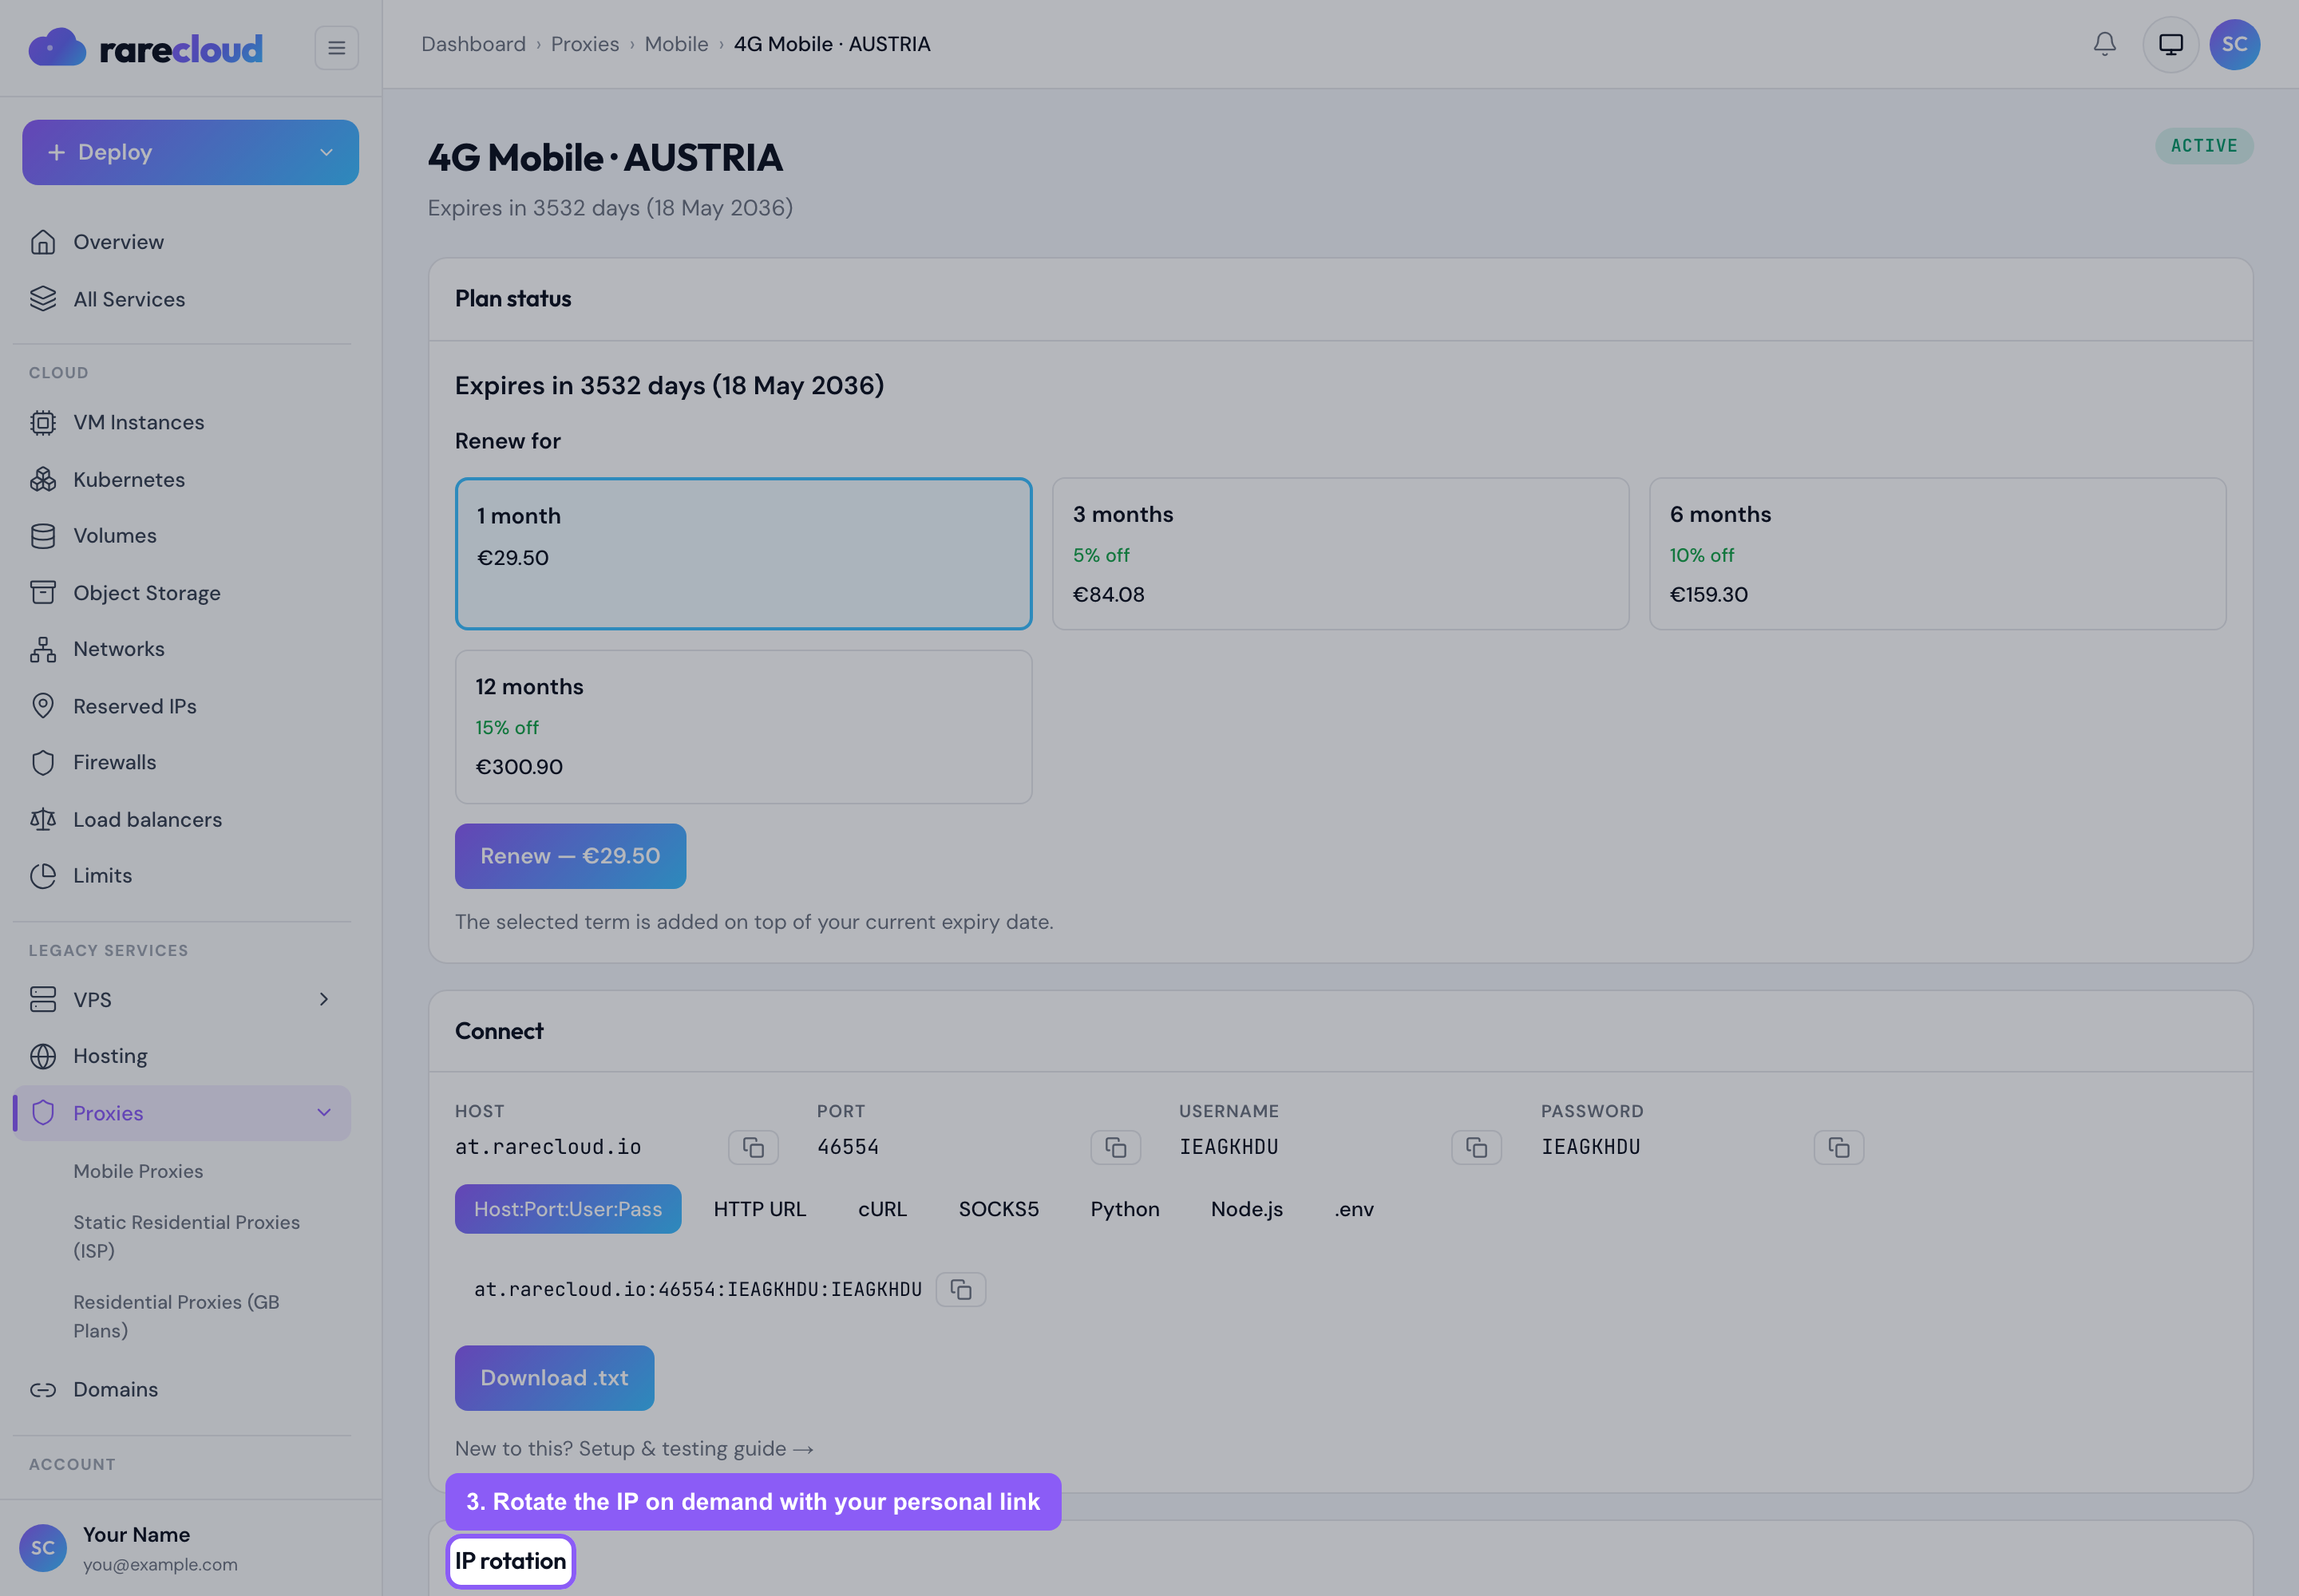Copy the password value
Screen dimensions: 2299x1596
tap(1838, 1147)
